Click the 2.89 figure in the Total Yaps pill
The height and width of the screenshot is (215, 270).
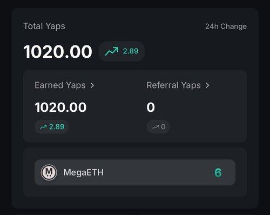click(131, 51)
